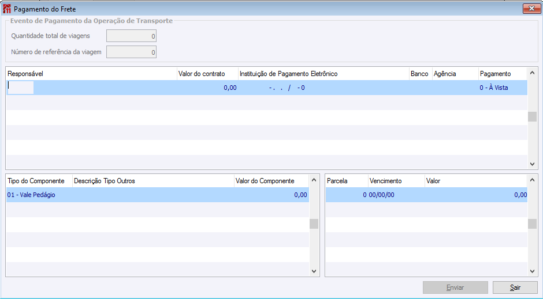Click the Valor do contrato column header

[208, 74]
